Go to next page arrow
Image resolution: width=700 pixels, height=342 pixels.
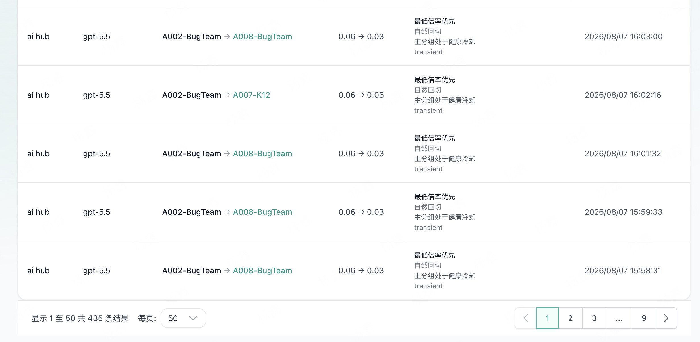click(666, 318)
